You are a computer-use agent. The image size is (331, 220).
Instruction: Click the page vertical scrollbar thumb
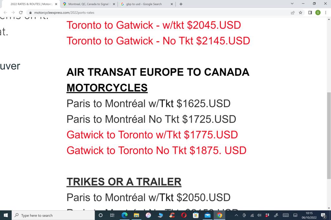329,136
